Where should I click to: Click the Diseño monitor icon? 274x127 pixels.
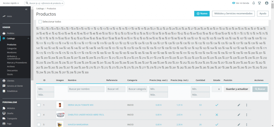[x=4, y=113]
